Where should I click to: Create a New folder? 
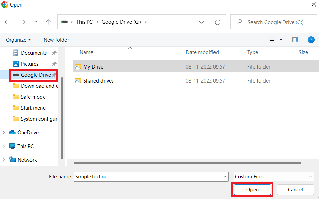(x=56, y=40)
